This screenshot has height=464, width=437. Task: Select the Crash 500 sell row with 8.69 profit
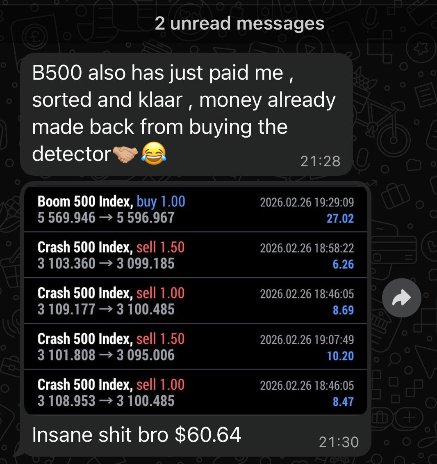coord(196,301)
